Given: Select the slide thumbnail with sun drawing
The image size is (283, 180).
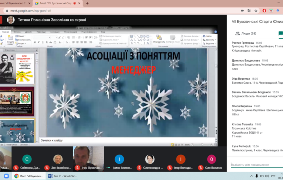Looking at the screenshot, I should coord(17,68).
